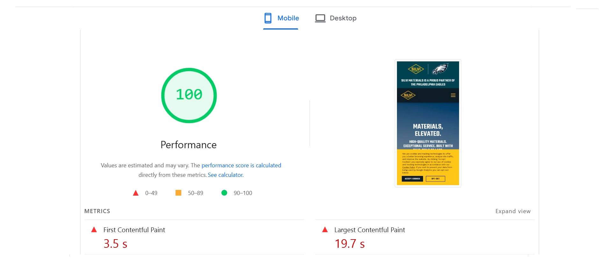
Task: Click the Performance score gauge showing 100
Action: [x=189, y=95]
